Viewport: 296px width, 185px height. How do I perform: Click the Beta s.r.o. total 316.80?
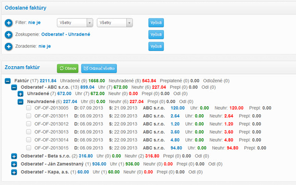point(86,156)
